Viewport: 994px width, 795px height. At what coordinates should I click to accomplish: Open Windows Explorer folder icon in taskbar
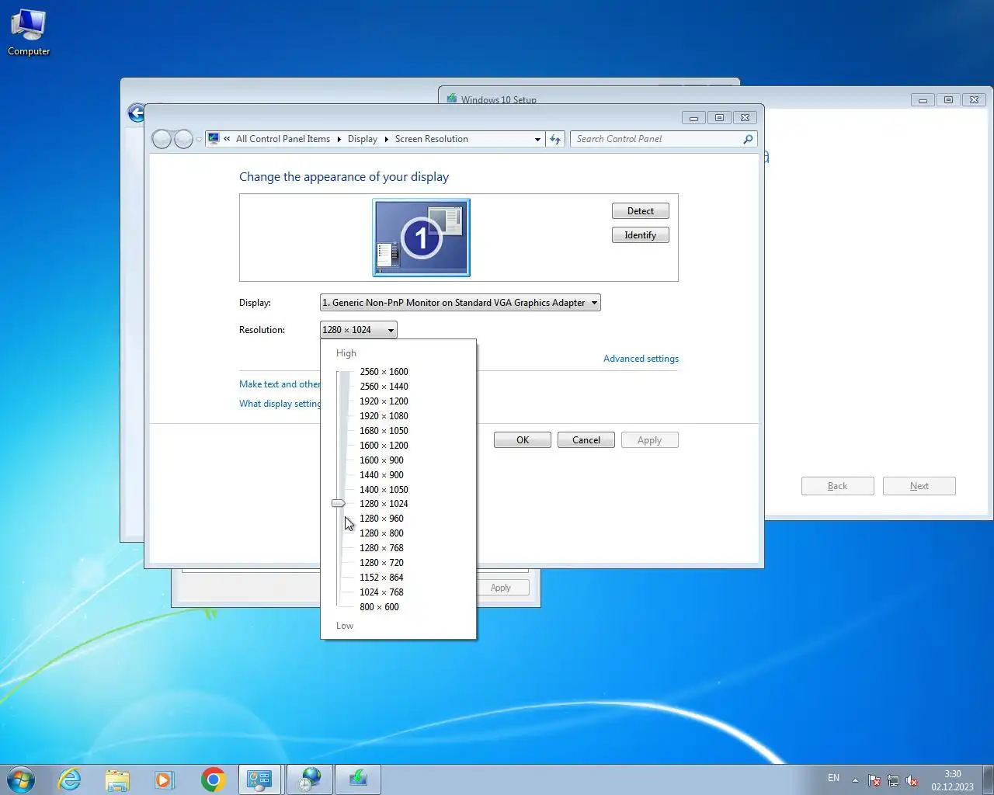(117, 779)
